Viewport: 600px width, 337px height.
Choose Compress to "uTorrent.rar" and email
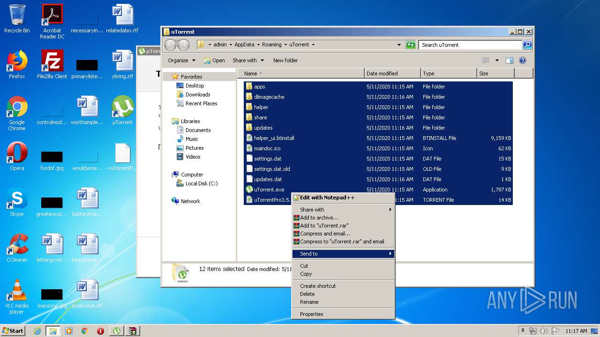tap(343, 242)
